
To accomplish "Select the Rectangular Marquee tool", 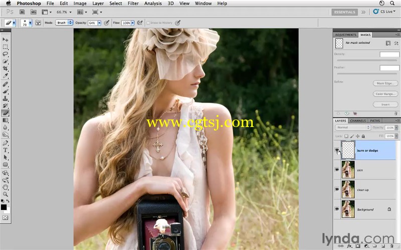I will tap(6, 47).
